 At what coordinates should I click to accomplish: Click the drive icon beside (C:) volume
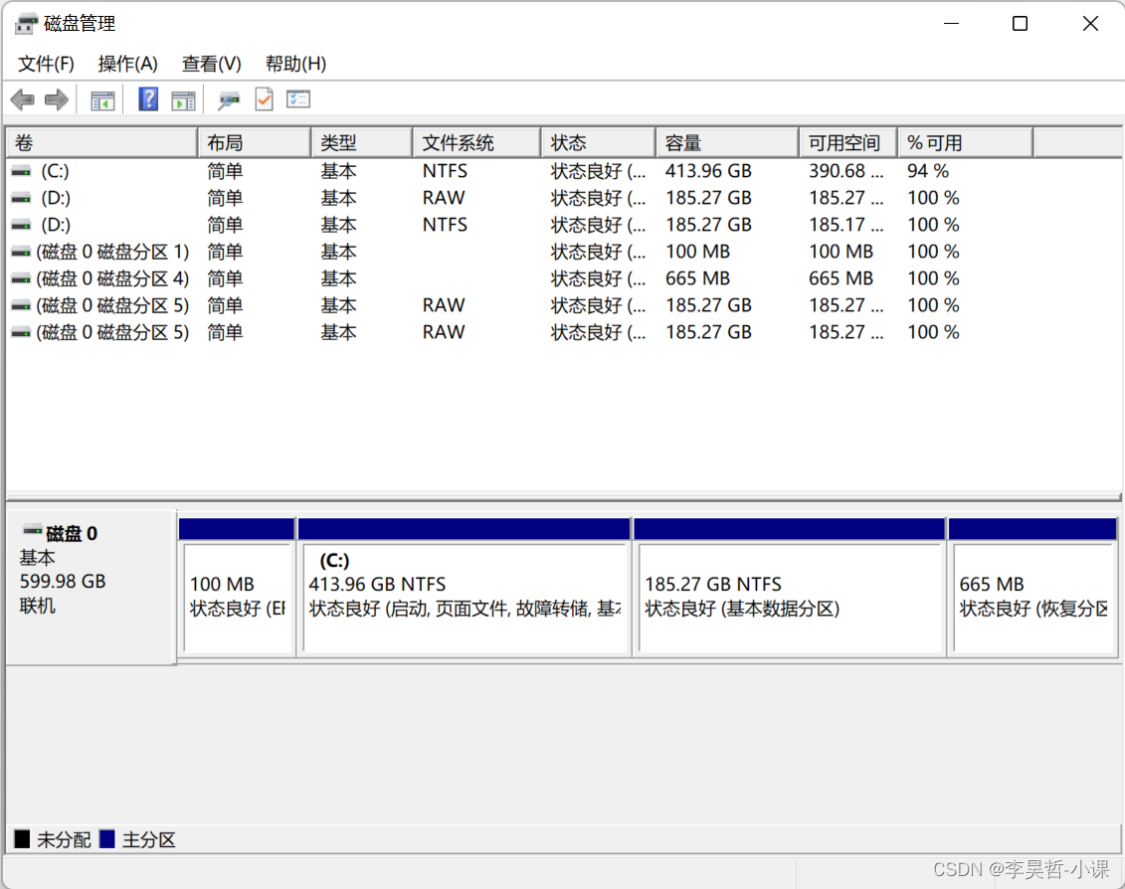coord(22,171)
